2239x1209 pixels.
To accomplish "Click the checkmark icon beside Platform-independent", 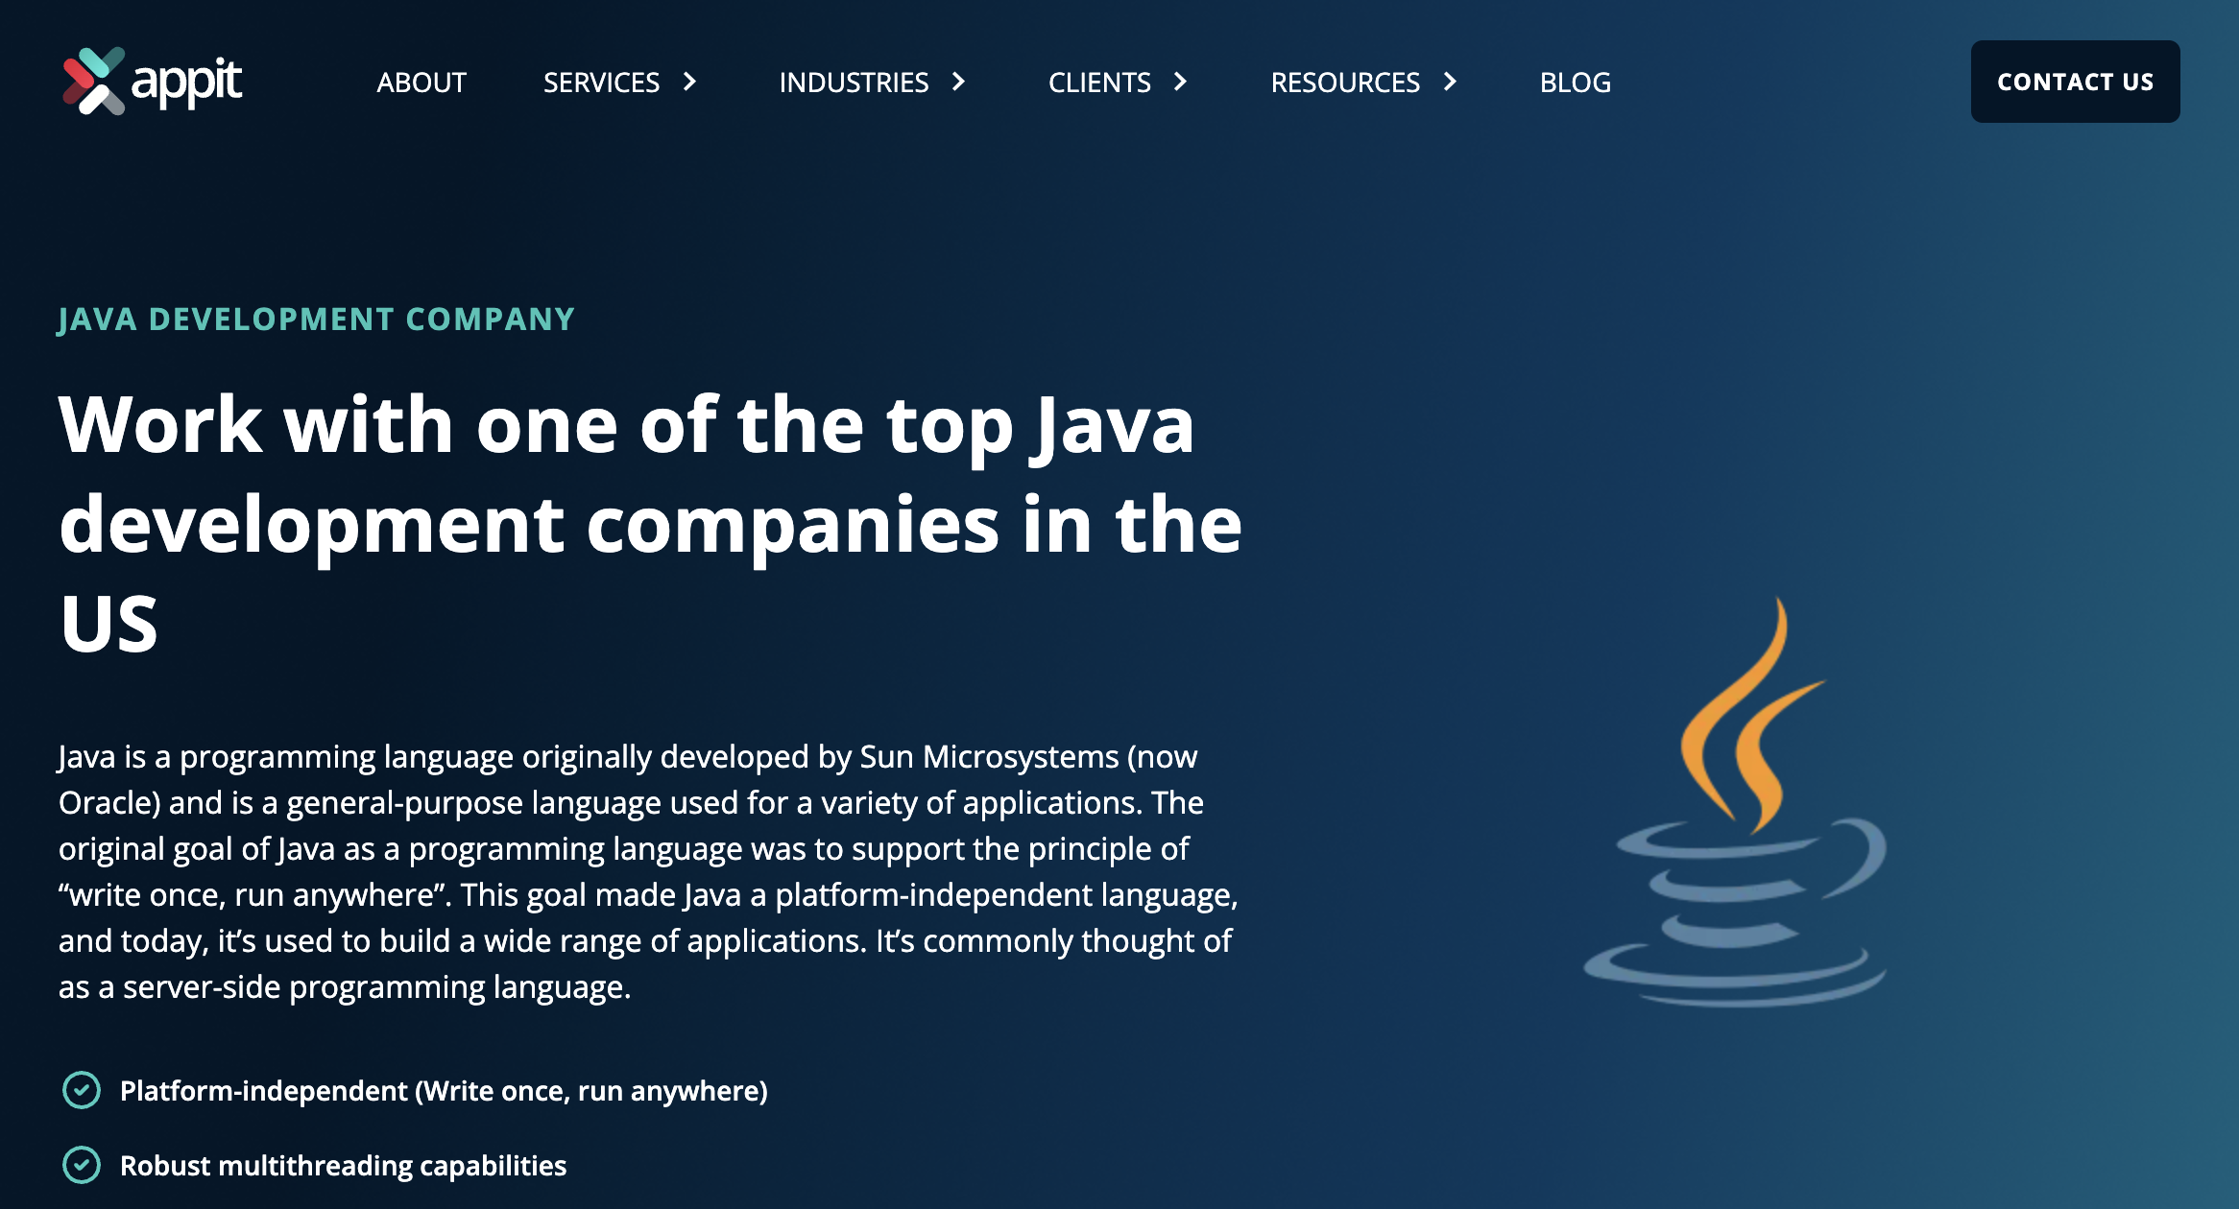I will pyautogui.click(x=82, y=1090).
